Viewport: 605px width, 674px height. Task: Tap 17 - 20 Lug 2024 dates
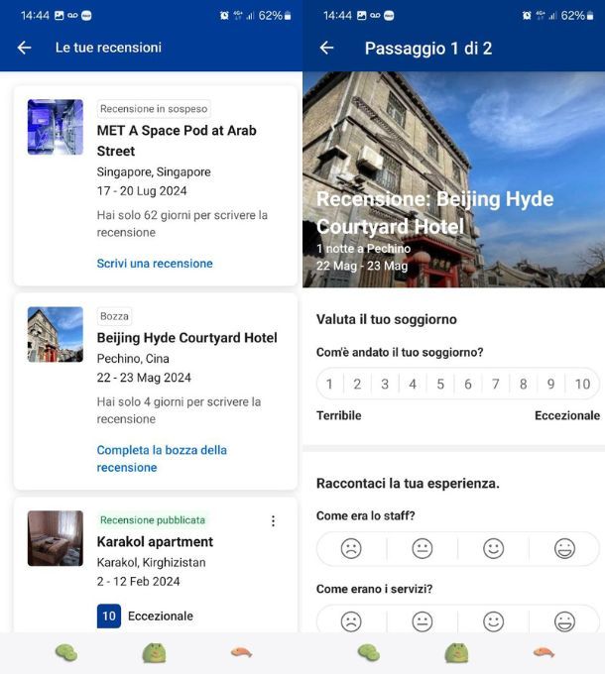point(142,191)
